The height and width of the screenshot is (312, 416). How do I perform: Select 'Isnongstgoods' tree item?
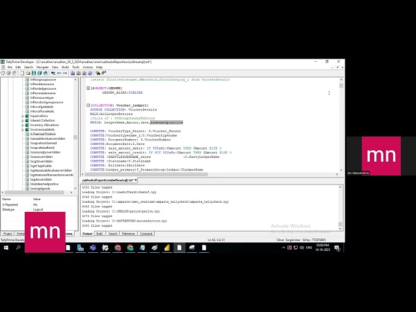[x=40, y=188]
